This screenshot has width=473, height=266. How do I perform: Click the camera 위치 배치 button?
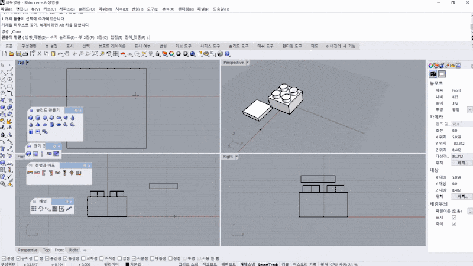pyautogui.click(x=462, y=163)
